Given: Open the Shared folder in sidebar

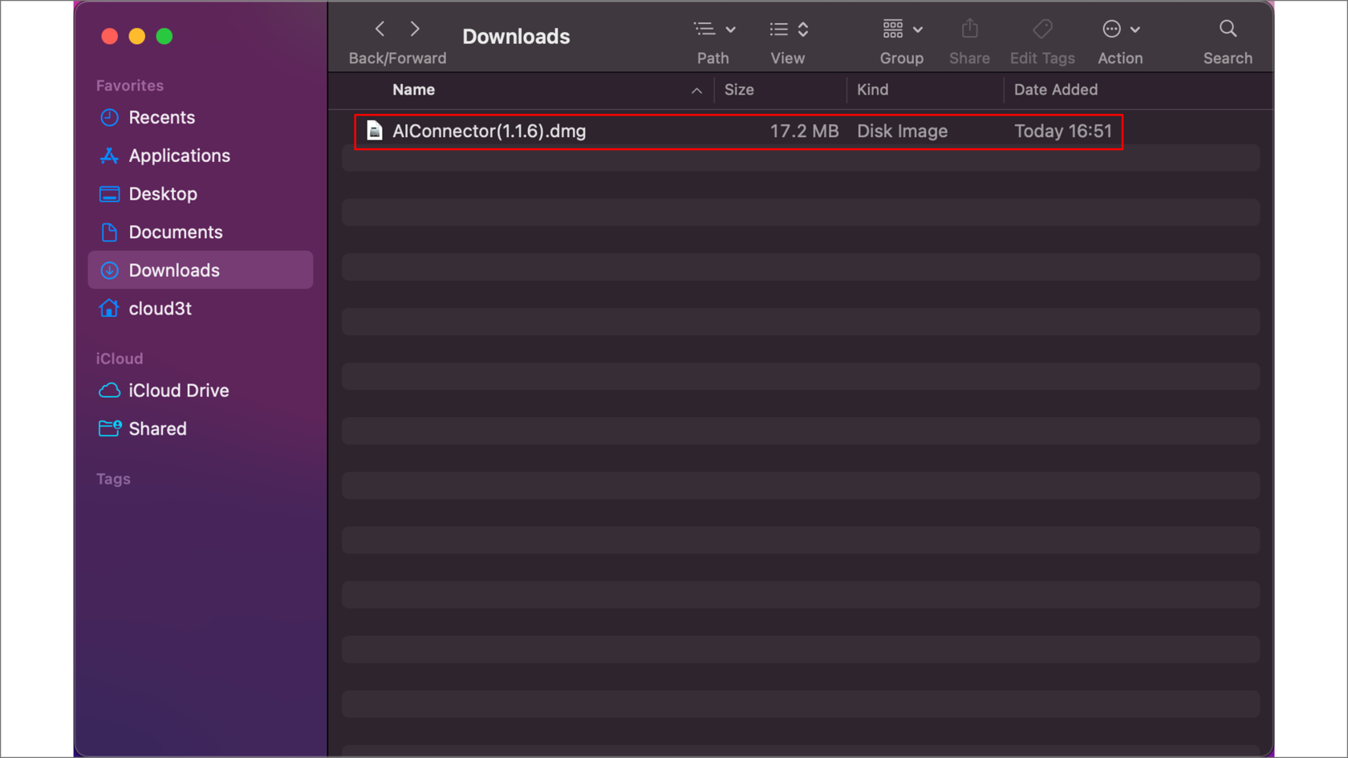Looking at the screenshot, I should point(157,429).
